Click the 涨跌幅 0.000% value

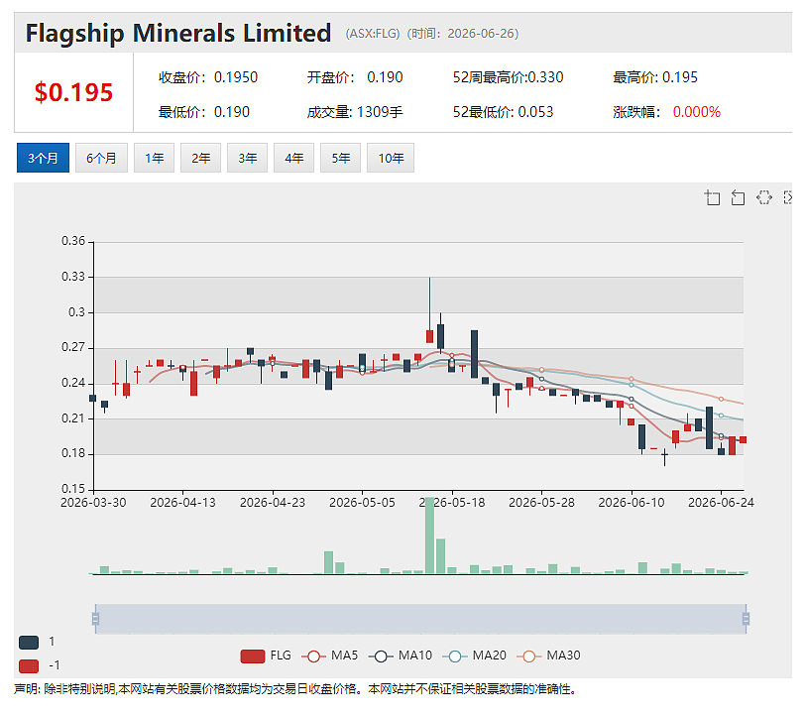(697, 112)
